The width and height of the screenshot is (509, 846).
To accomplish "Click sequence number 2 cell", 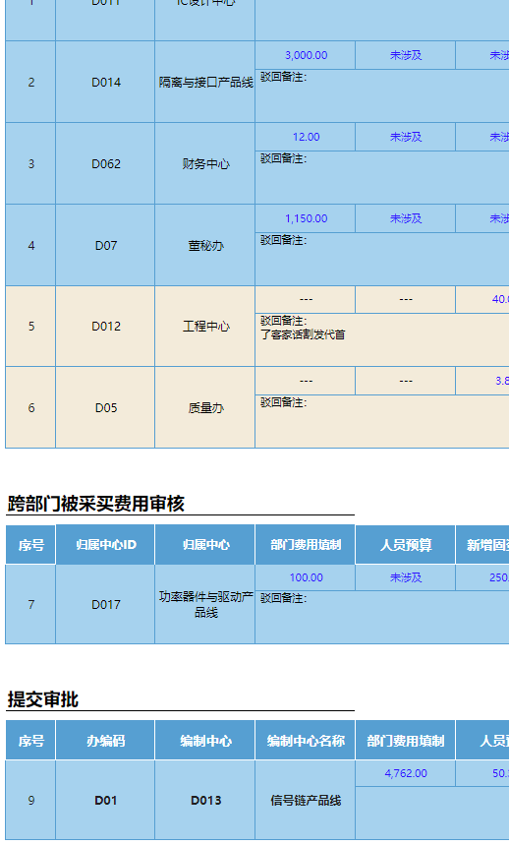I will pyautogui.click(x=30, y=82).
